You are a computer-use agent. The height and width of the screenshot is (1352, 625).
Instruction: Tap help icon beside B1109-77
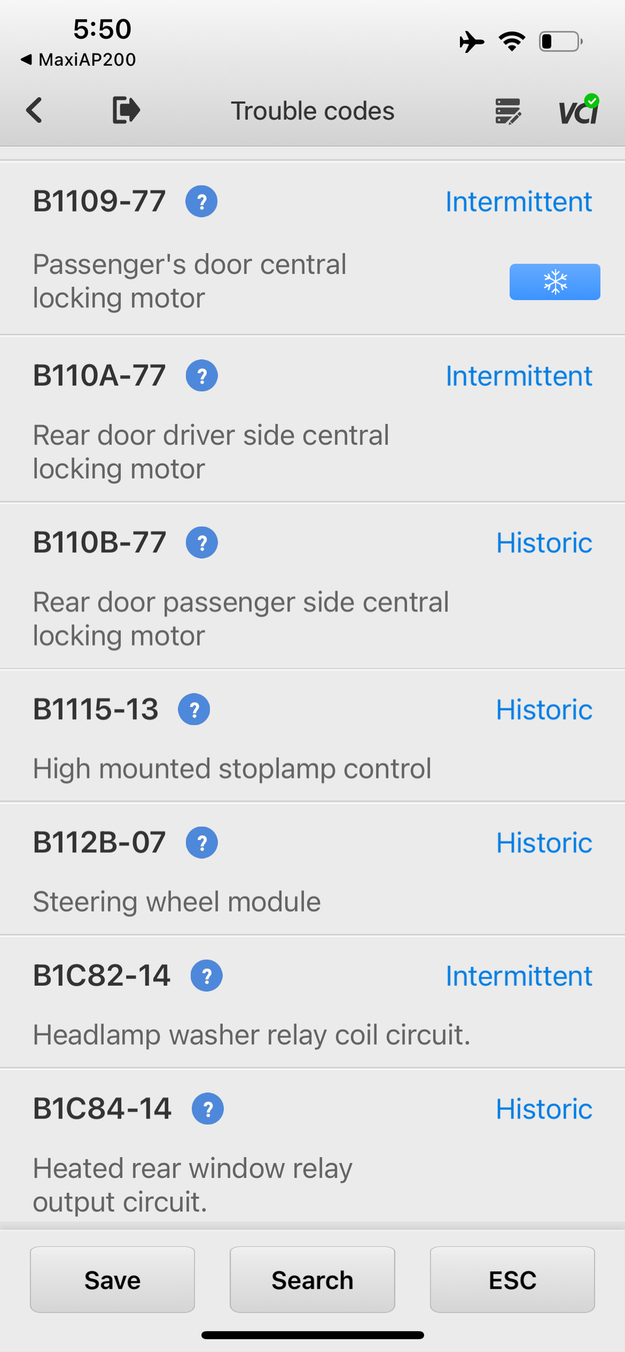(x=202, y=202)
